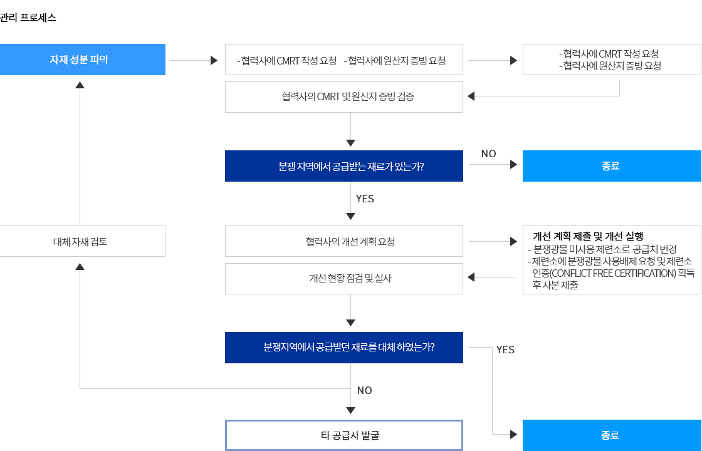The image size is (702, 451).
Task: Click the arrowhead pointing to the bottom 종료 box
Action: coord(513,435)
